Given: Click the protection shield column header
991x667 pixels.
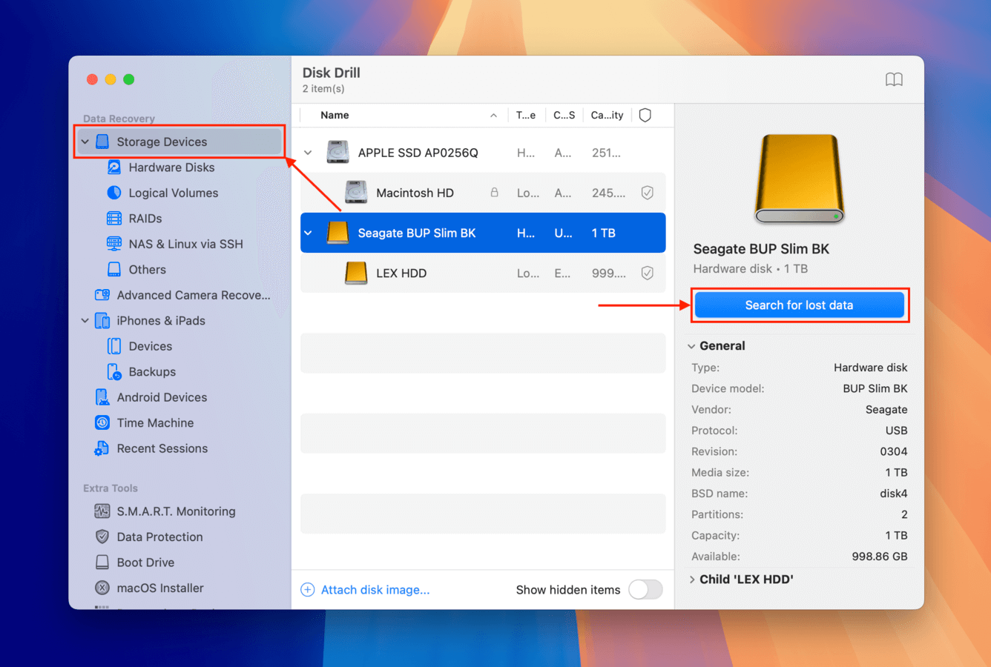Looking at the screenshot, I should coord(645,115).
